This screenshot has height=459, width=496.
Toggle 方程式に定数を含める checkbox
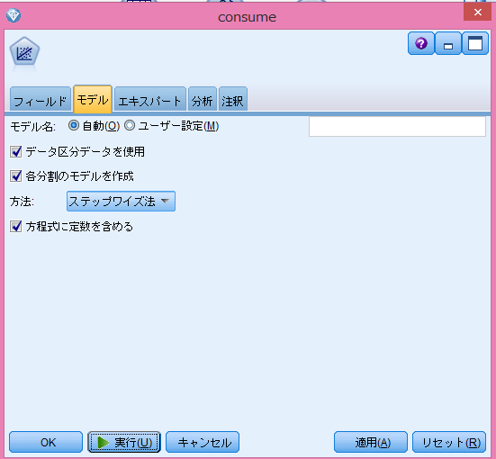pyautogui.click(x=16, y=227)
